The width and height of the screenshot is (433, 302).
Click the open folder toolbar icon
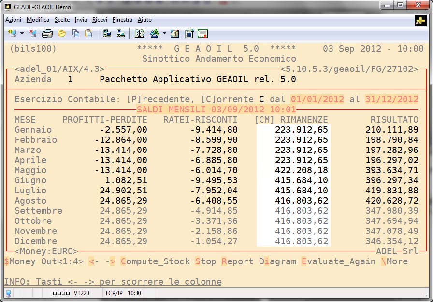point(62,34)
